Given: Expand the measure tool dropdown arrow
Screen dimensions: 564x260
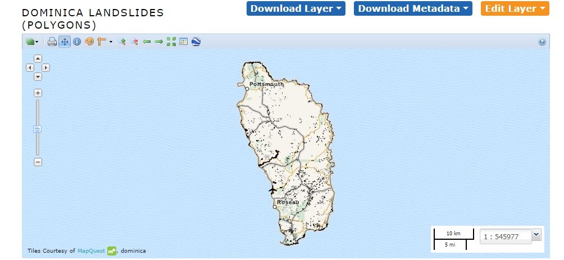Looking at the screenshot, I should pyautogui.click(x=111, y=42).
